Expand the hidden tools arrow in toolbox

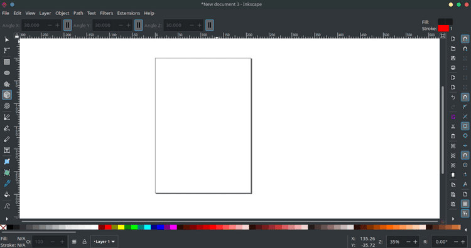[7, 219]
